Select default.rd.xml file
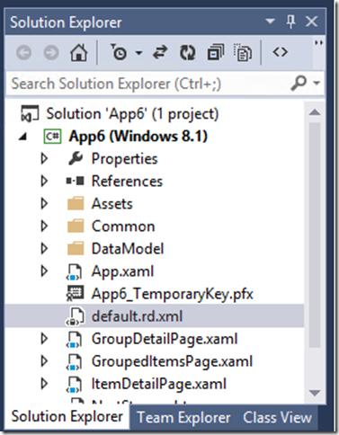This screenshot has height=435, width=339. click(x=137, y=316)
